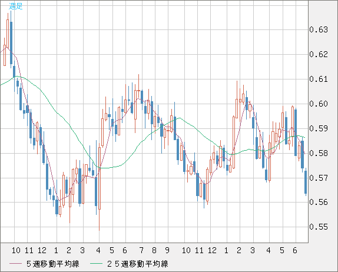Image resolution: width=338 pixels, height=272 pixels.
Task: Click the month label 9 on time axis
Action: [167, 250]
